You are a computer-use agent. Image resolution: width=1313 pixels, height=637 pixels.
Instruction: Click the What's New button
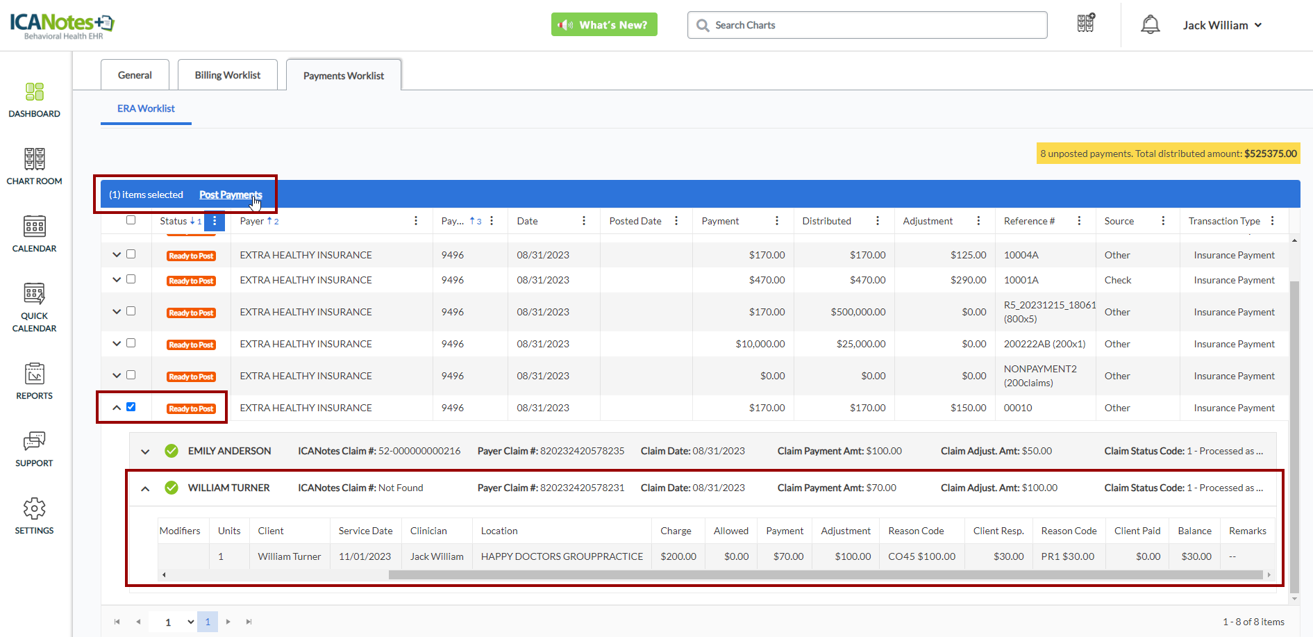(604, 25)
